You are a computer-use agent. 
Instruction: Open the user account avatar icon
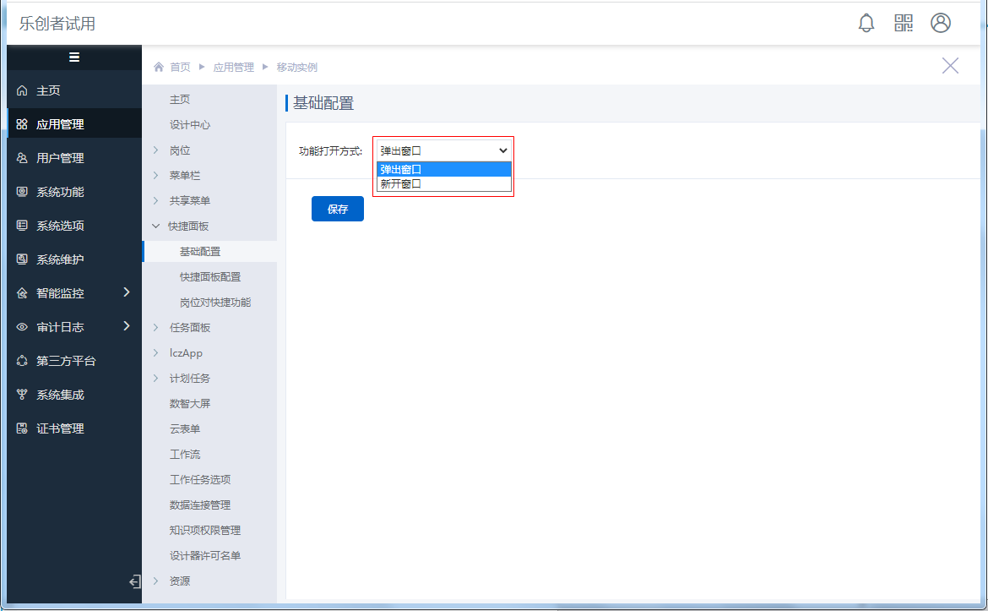point(941,23)
